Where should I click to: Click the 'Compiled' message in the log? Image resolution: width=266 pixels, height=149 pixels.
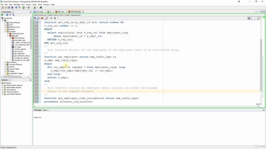(x=37, y=117)
